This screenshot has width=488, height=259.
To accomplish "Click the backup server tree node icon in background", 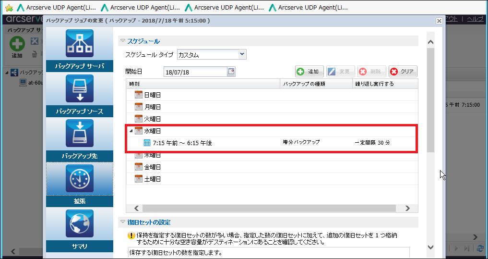I will coord(14,73).
